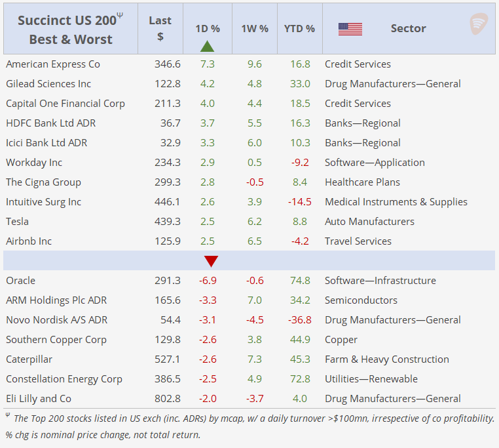Click Medical Instruments & Supplies sector
This screenshot has height=448, width=499.
[396, 202]
